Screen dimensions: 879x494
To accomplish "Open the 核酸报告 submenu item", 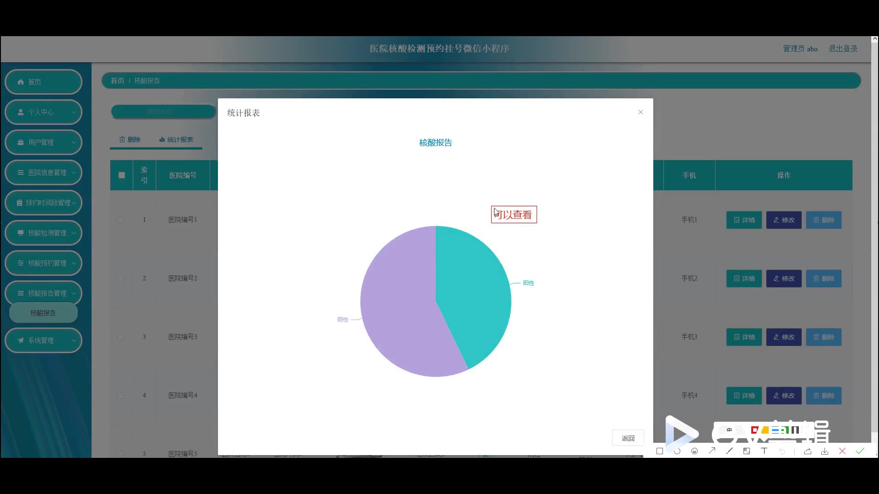I will [43, 313].
